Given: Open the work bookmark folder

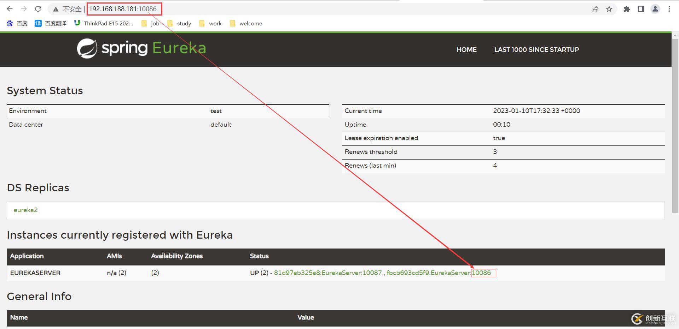Looking at the screenshot, I should 210,23.
